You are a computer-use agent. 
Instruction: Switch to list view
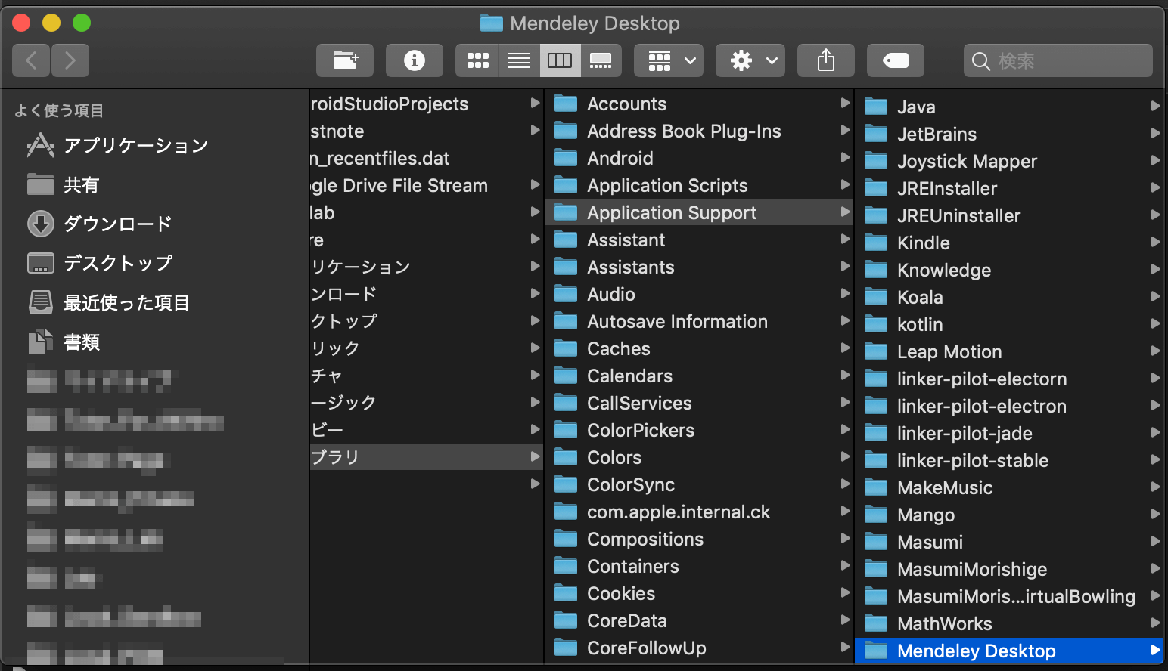pyautogui.click(x=519, y=60)
